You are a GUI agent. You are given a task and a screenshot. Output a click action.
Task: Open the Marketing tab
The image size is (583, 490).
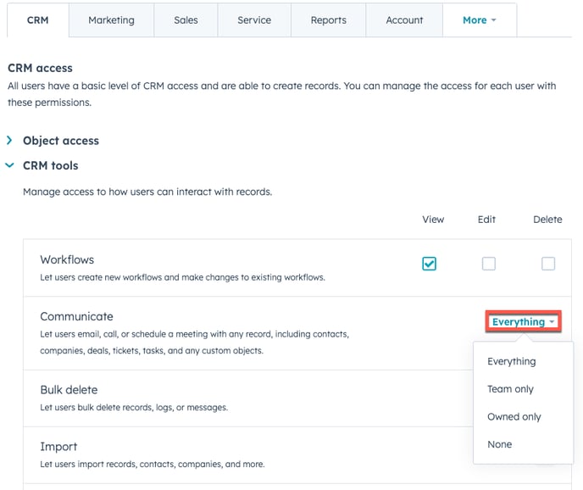pos(111,20)
